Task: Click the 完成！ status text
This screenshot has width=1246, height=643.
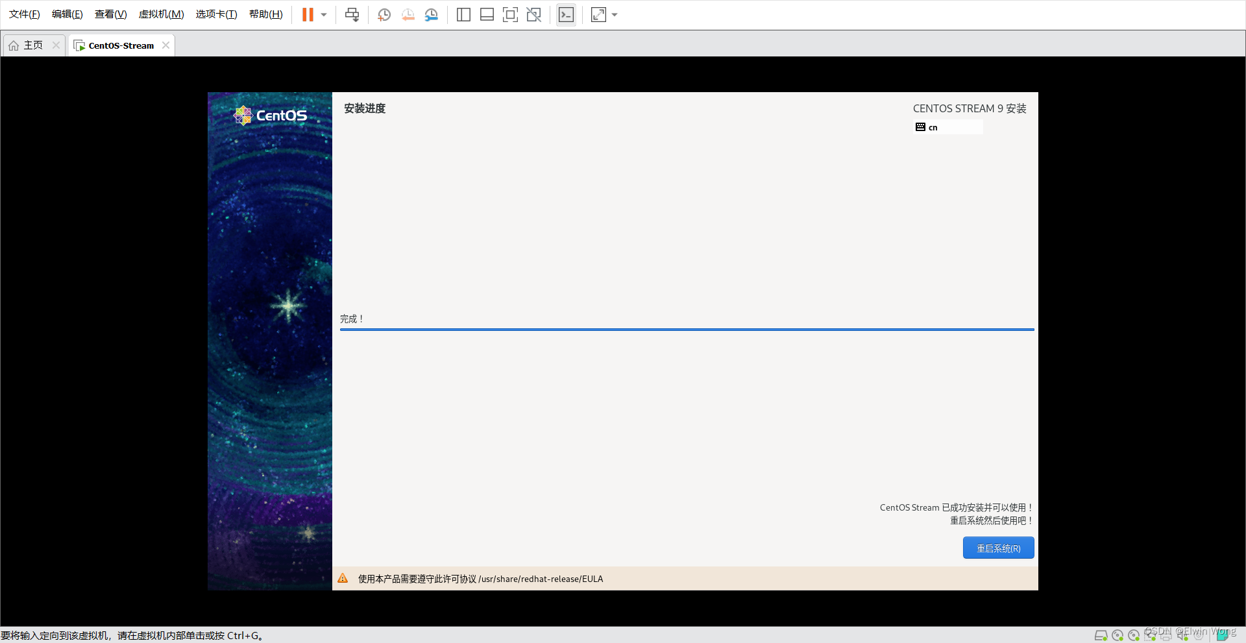Action: point(352,319)
